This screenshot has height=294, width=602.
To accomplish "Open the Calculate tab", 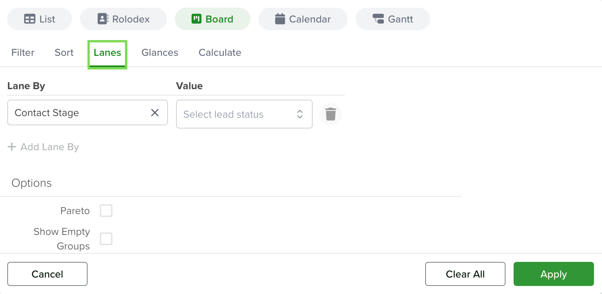I will 220,53.
